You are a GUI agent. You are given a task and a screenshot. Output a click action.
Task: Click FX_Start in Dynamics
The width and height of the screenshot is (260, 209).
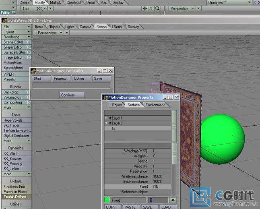(16, 153)
